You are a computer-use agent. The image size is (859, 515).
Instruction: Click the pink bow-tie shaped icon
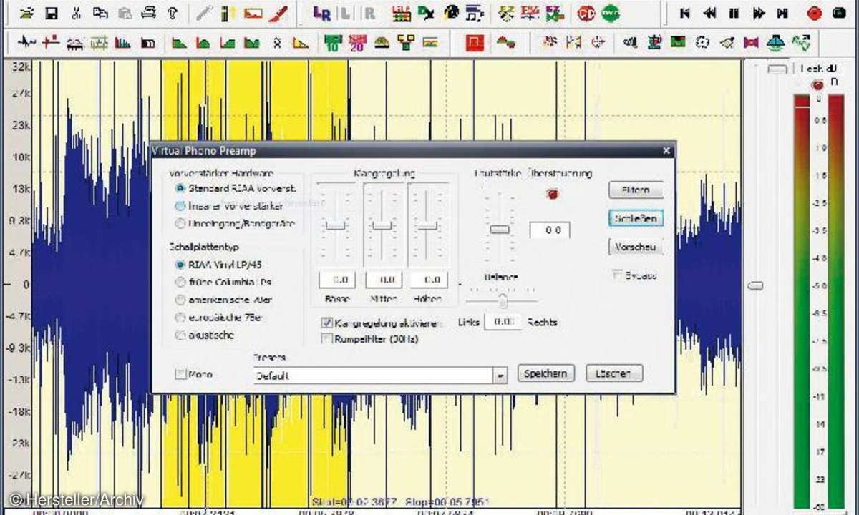coord(751,43)
